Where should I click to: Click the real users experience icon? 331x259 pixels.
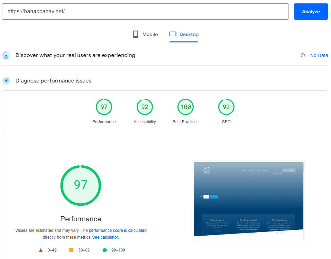[x=6, y=55]
